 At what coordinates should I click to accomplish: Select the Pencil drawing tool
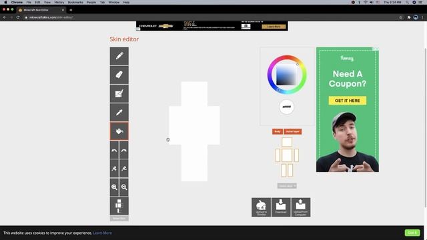(x=119, y=56)
